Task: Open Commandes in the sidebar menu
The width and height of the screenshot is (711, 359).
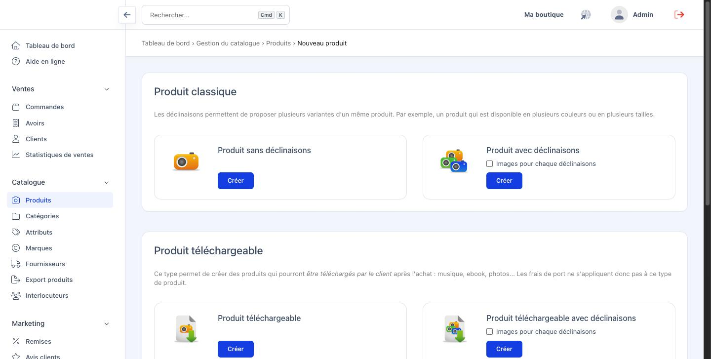Action: pyautogui.click(x=60, y=107)
